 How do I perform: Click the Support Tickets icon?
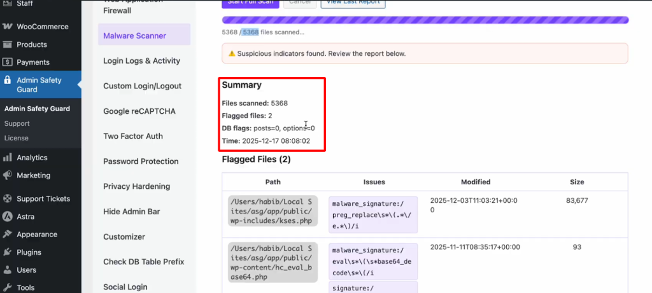tap(7, 199)
